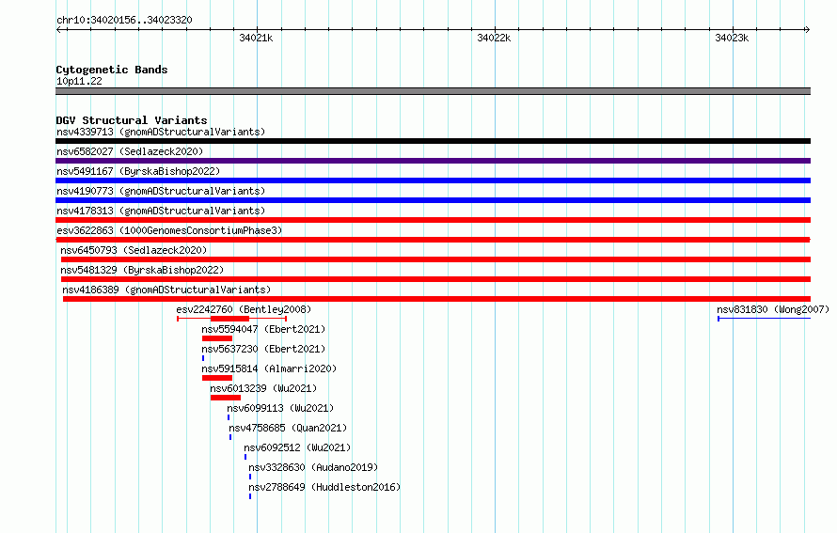Select the red nsv6450793 variant bar
The image size is (837, 533).
point(435,259)
